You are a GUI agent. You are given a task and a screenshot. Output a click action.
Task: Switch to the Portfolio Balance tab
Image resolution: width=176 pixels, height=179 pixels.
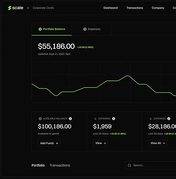tap(52, 29)
